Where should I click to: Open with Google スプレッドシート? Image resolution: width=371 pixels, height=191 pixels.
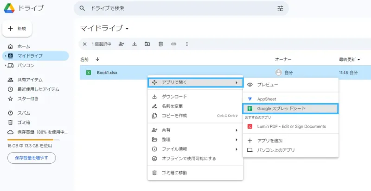291,109
